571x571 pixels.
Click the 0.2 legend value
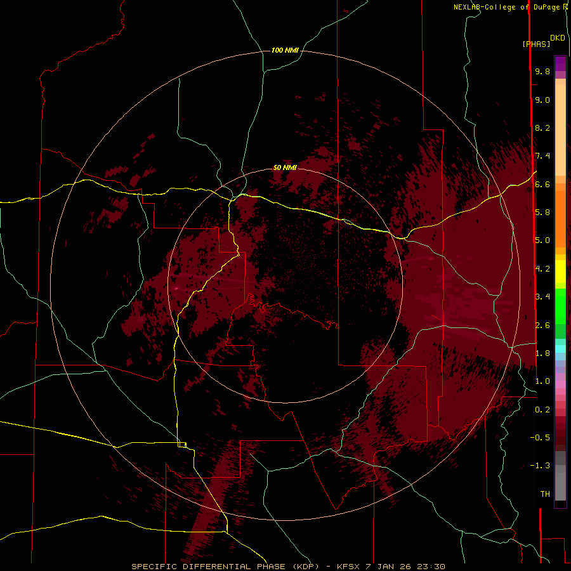(x=542, y=410)
